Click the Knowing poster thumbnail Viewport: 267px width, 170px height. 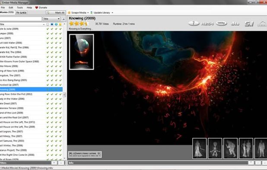(81, 52)
